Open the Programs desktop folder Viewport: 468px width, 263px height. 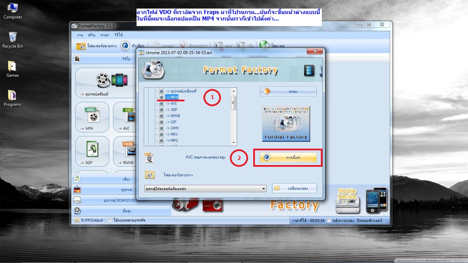[x=13, y=98]
